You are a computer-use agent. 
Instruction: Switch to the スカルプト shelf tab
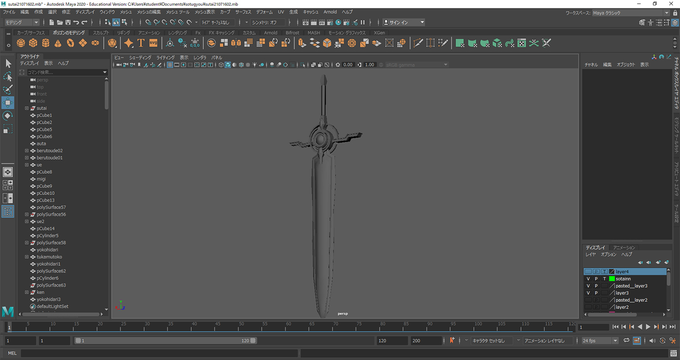click(x=101, y=33)
